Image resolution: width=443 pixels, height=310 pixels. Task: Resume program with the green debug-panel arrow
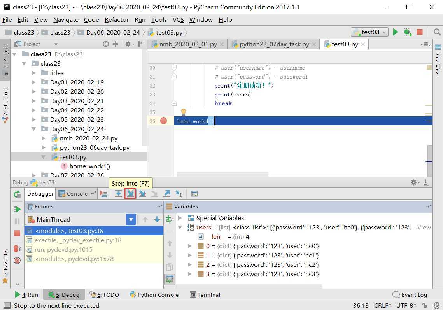pyautogui.click(x=17, y=209)
